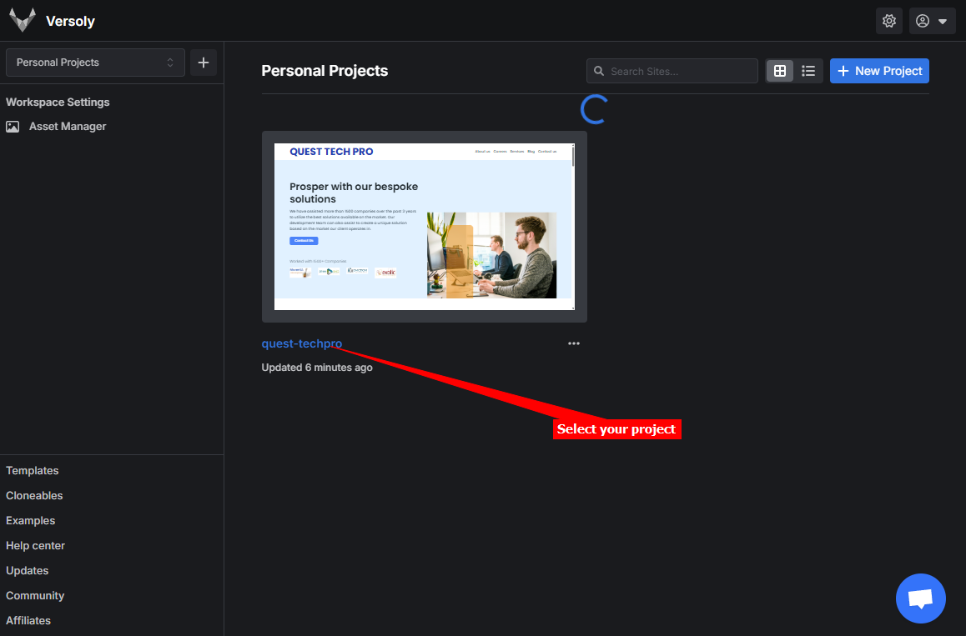The width and height of the screenshot is (966, 636).
Task: Open the three-dot menu for quest-techpro
Action: (574, 343)
